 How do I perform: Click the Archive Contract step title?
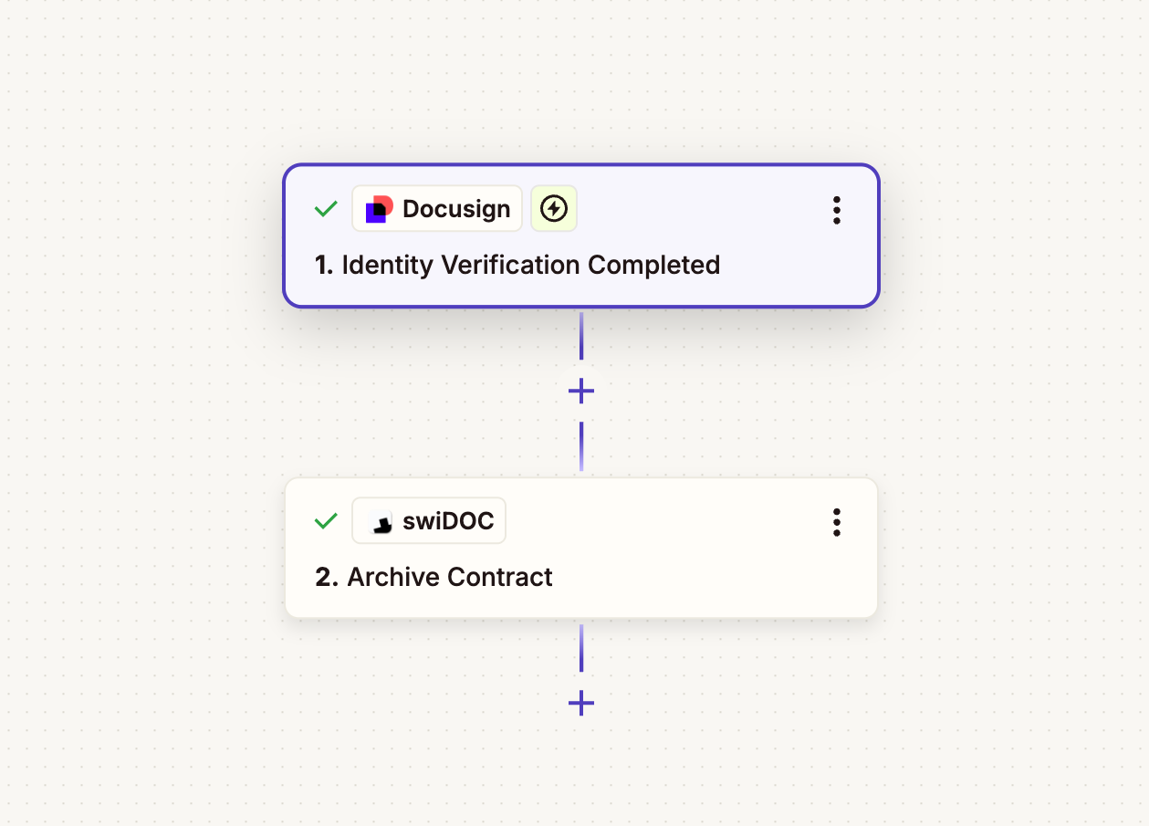(x=449, y=578)
